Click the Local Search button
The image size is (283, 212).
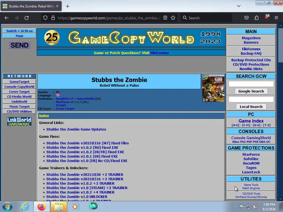pyautogui.click(x=251, y=107)
